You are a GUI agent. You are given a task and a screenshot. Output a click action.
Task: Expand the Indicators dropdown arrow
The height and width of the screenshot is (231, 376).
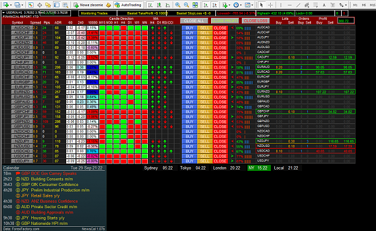(229, 5)
